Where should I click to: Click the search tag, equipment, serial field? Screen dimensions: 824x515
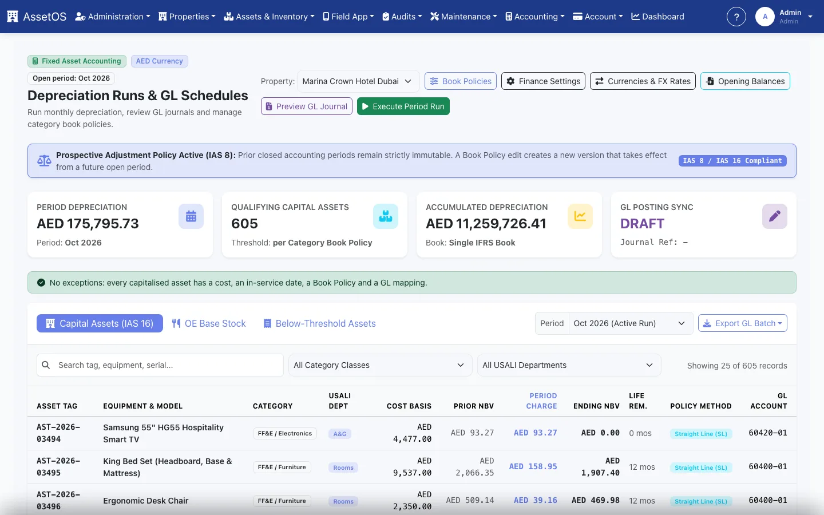(160, 365)
